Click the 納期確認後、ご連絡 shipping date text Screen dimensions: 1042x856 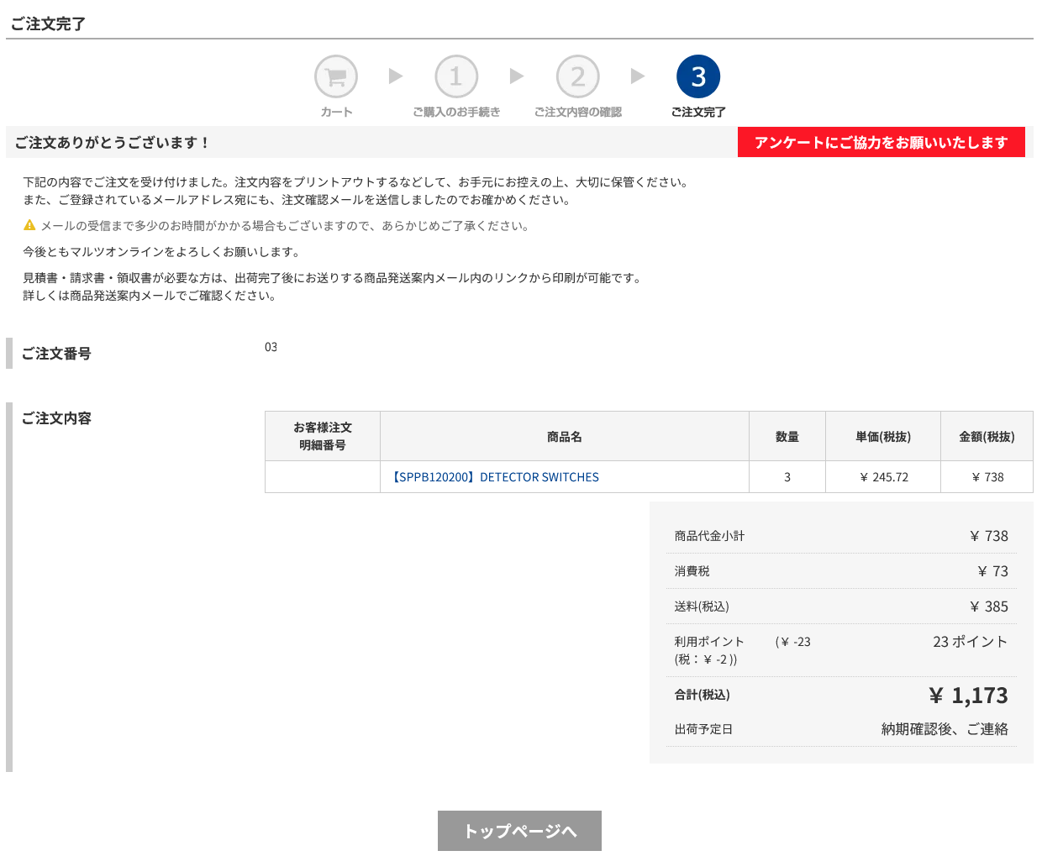[945, 729]
